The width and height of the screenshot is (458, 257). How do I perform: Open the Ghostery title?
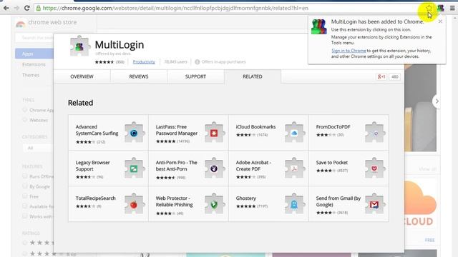click(246, 198)
